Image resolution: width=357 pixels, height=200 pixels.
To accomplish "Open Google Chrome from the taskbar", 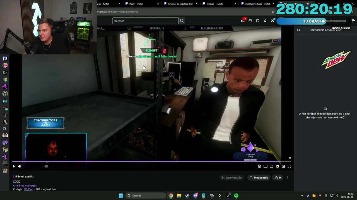I will pyautogui.click(x=171, y=196).
